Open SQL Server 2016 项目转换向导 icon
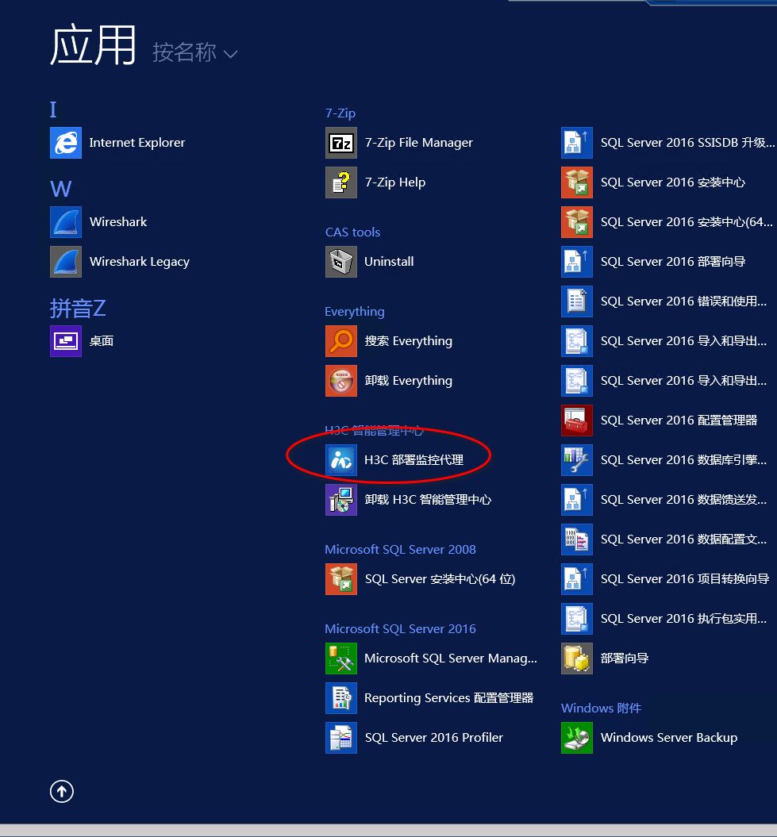Viewport: 777px width, 837px height. (x=577, y=579)
